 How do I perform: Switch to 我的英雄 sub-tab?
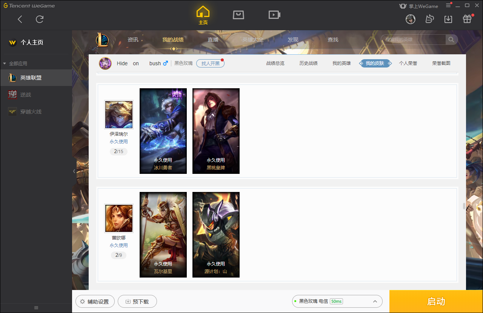click(341, 63)
